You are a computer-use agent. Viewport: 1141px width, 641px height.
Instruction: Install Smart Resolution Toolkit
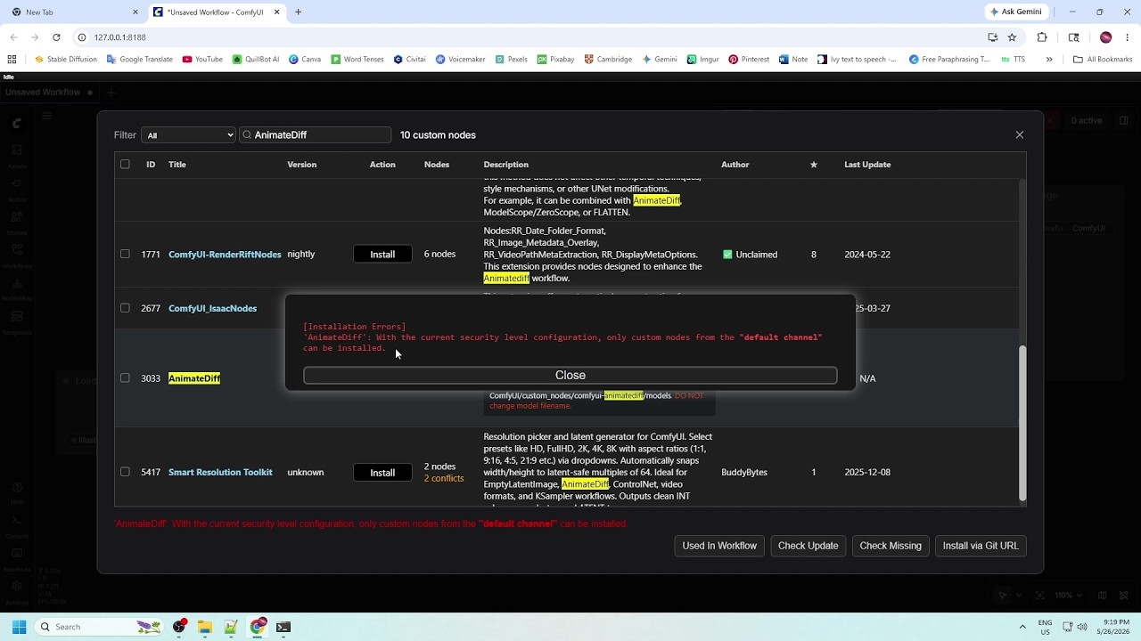pyautogui.click(x=382, y=473)
